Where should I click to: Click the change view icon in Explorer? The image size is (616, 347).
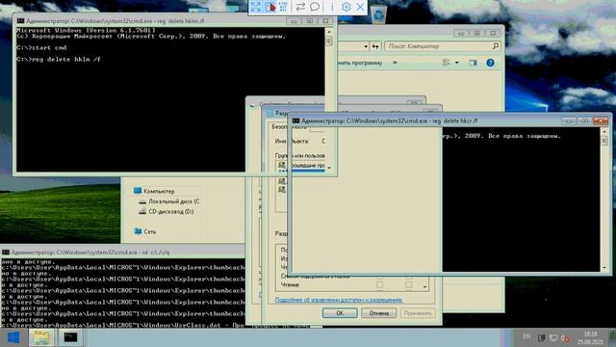pos(447,63)
